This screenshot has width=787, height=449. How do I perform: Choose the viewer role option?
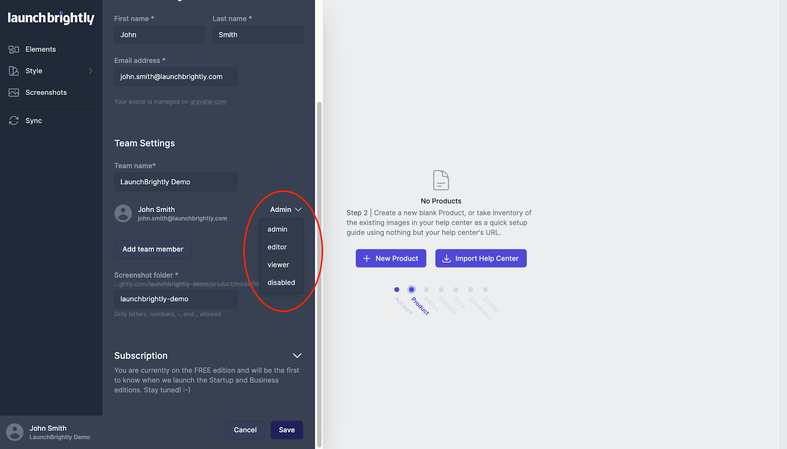pos(278,265)
